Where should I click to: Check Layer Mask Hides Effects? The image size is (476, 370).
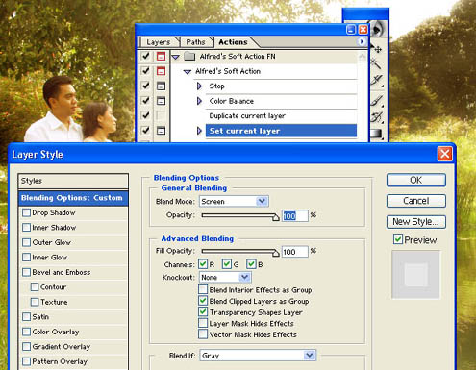click(x=203, y=323)
